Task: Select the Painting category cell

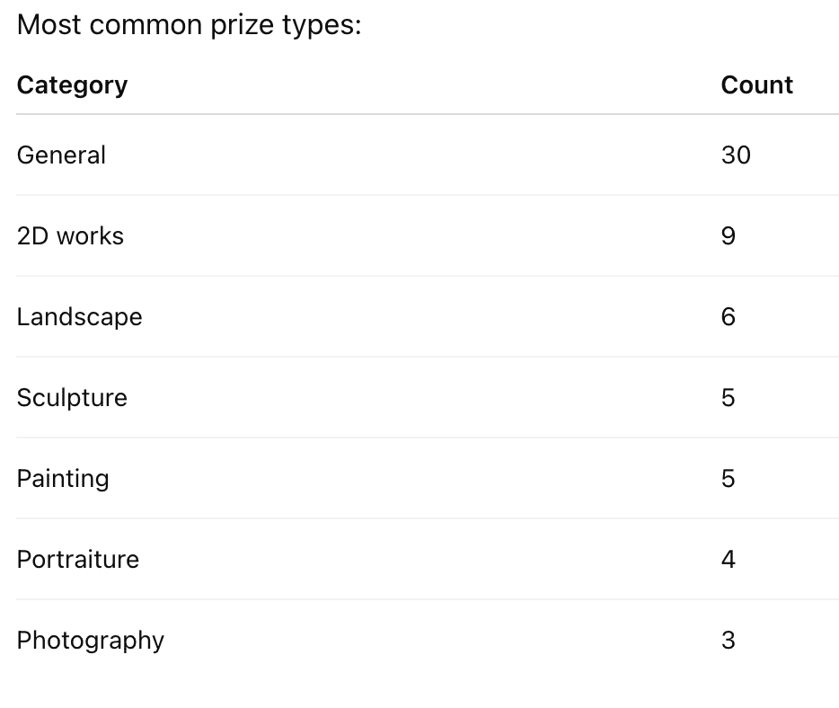Action: pyautogui.click(x=63, y=479)
